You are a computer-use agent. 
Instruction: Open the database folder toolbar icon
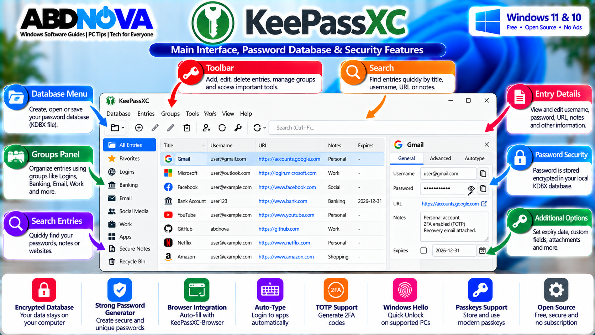[115, 128]
